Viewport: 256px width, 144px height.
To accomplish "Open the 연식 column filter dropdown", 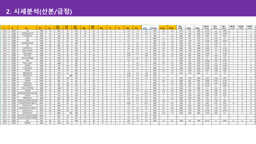I will 44,28.
